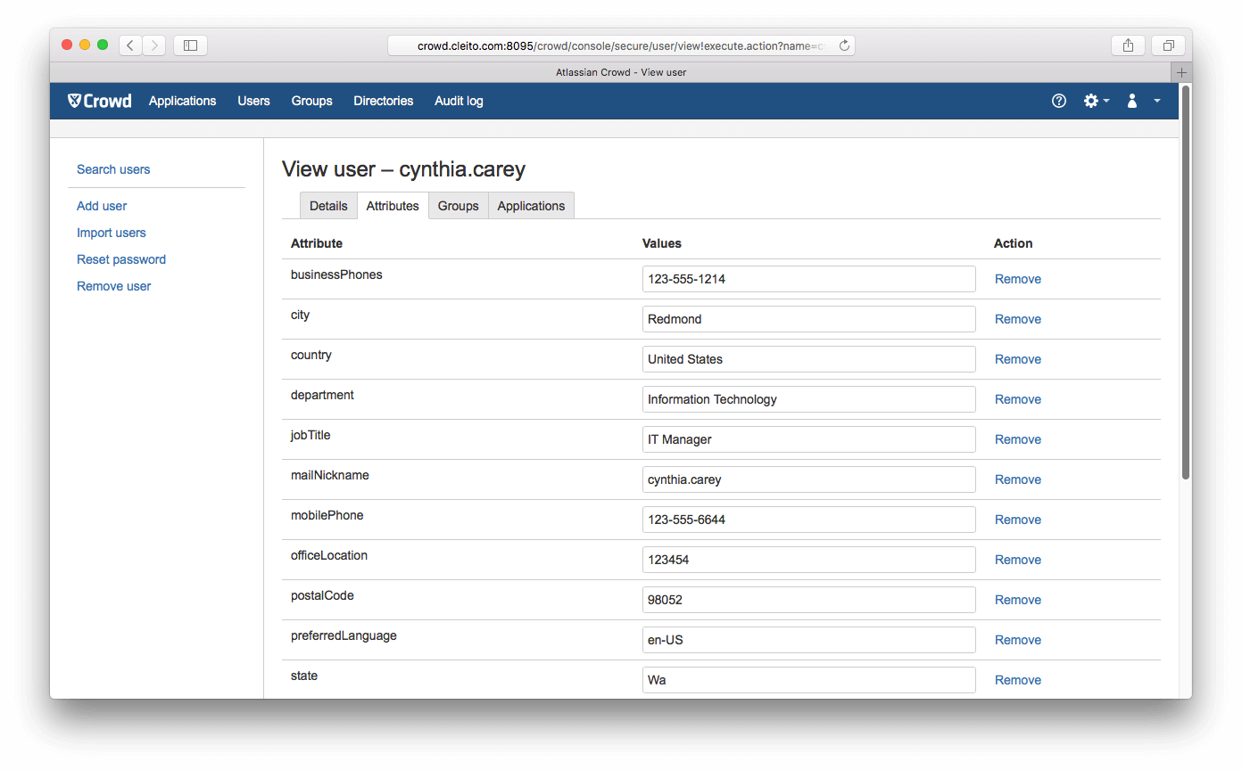
Task: Remove the country attribute
Action: click(1018, 359)
